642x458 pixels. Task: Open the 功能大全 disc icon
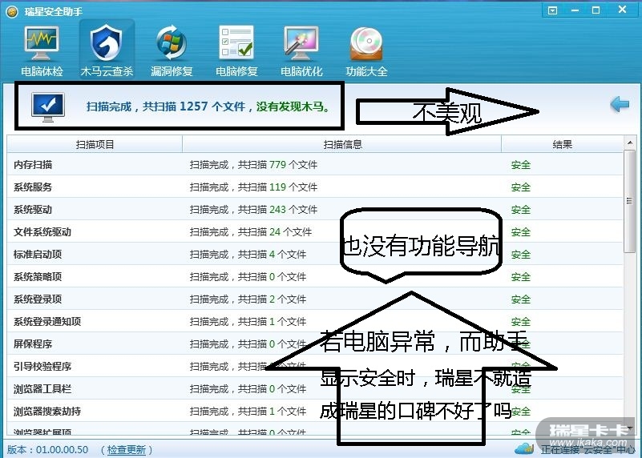366,44
